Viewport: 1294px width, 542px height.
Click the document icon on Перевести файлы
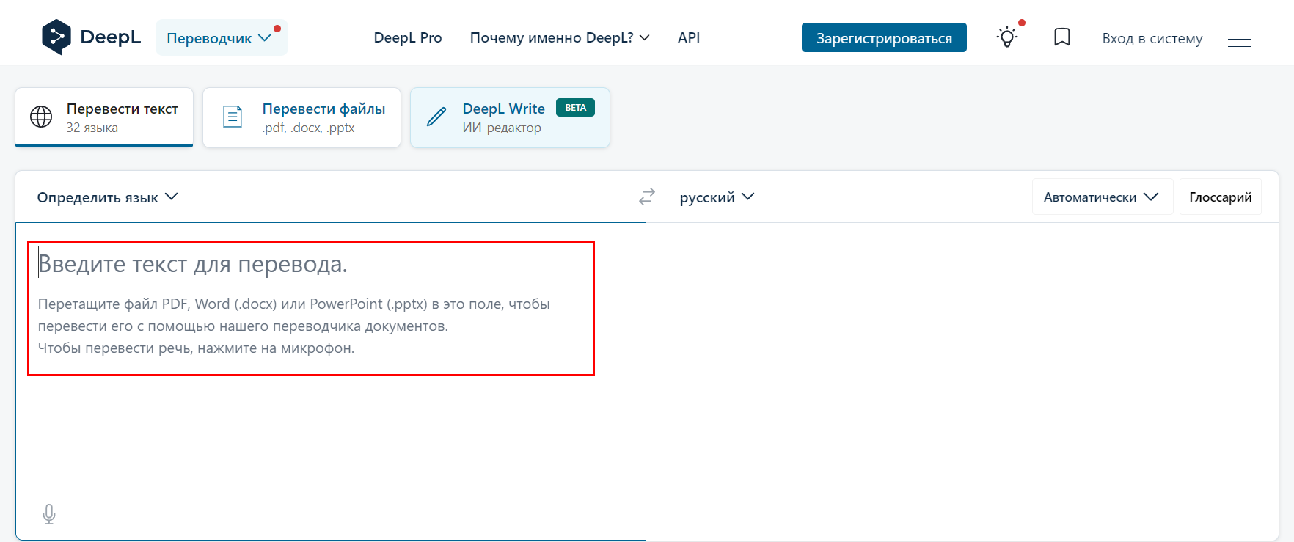(x=233, y=117)
